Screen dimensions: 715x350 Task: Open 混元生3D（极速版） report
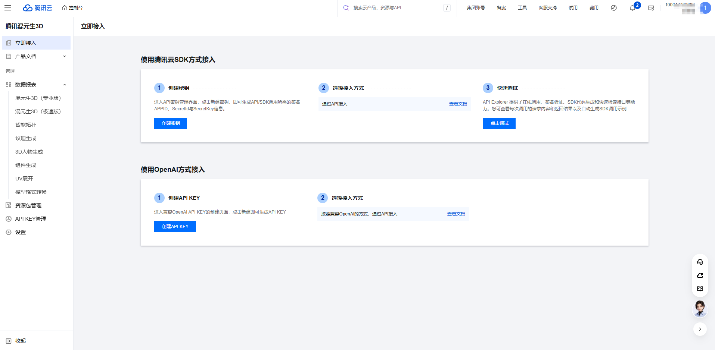(x=38, y=111)
